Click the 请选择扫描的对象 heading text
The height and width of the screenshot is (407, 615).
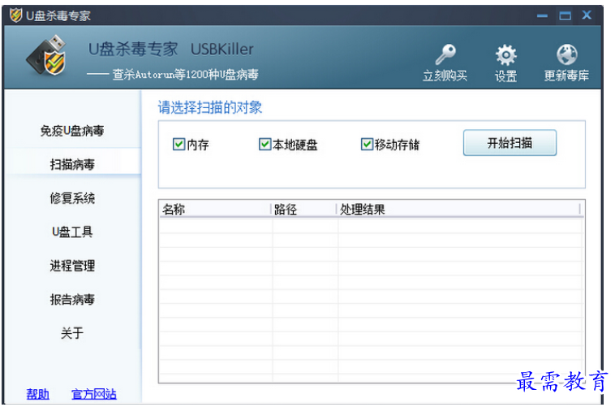pos(210,107)
